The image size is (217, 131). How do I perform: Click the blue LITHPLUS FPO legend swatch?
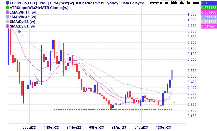click(7, 3)
